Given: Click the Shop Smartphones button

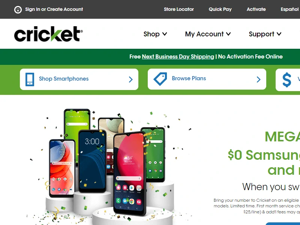Looking at the screenshot, I should click(x=79, y=79).
